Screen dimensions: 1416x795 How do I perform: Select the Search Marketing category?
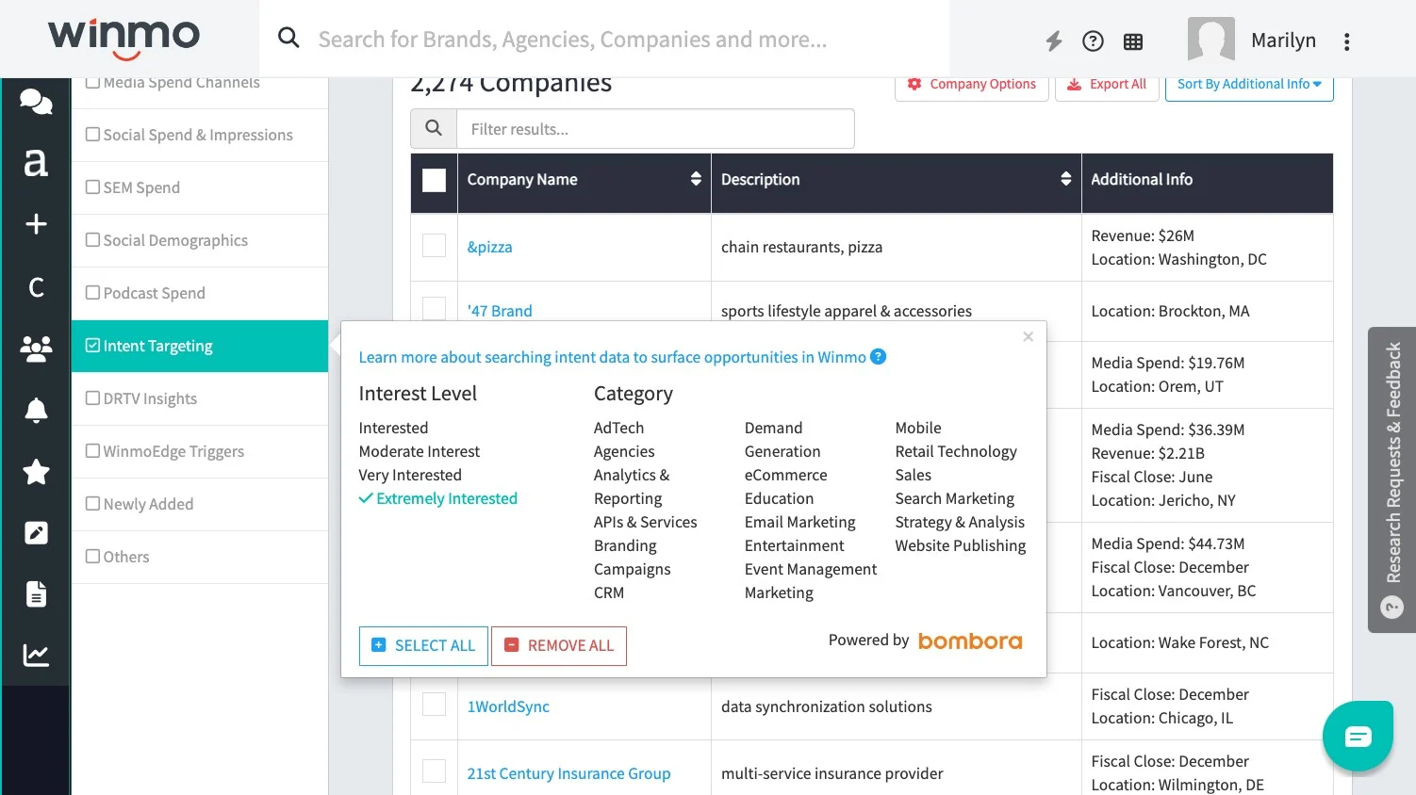954,498
